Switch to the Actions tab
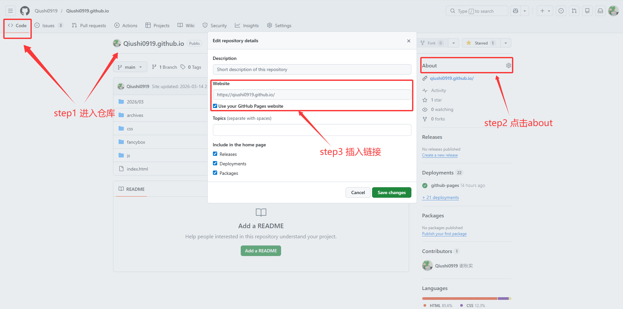The height and width of the screenshot is (309, 623). pos(126,26)
